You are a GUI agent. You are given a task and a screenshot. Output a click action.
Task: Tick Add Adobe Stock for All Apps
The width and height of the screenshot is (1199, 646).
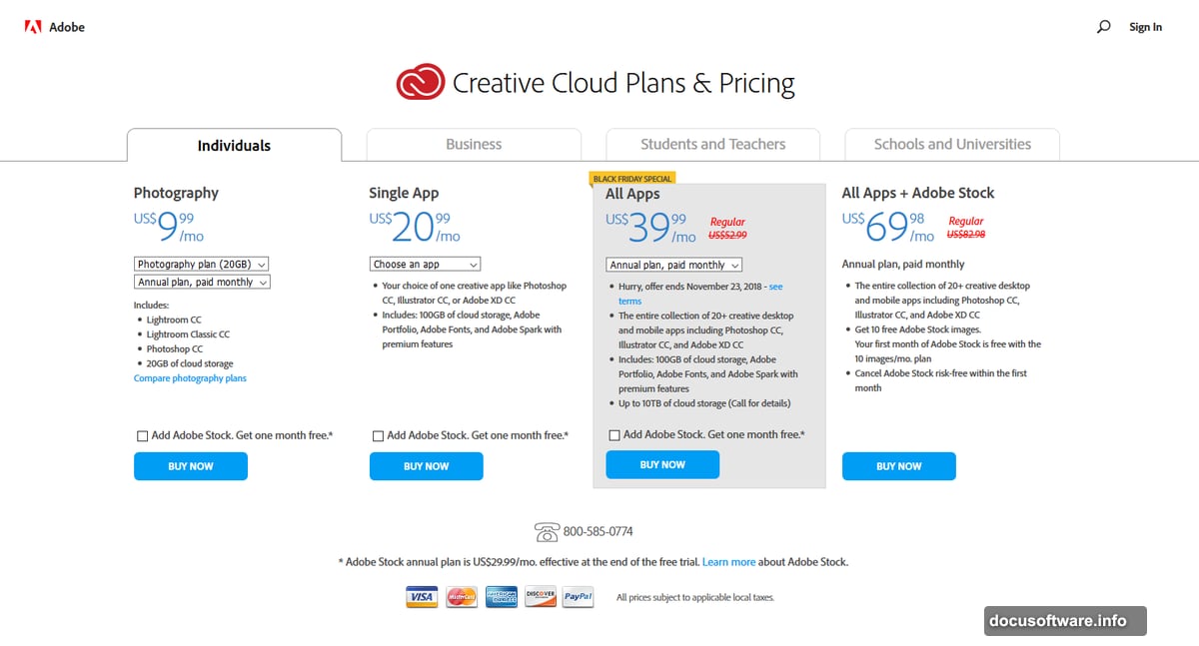613,435
